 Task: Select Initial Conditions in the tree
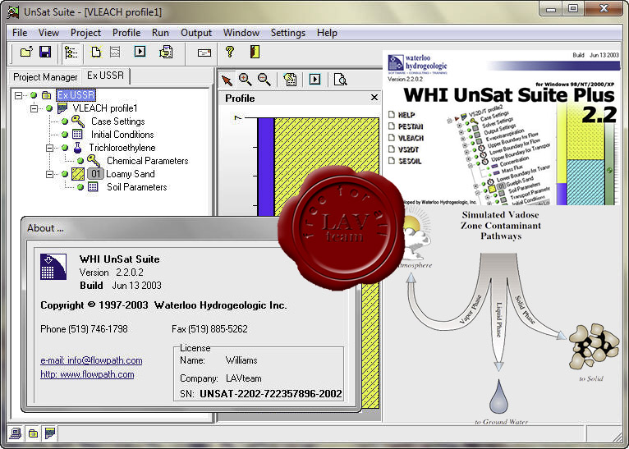(x=122, y=135)
